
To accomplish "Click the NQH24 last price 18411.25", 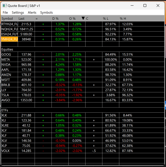I will 26,29.
